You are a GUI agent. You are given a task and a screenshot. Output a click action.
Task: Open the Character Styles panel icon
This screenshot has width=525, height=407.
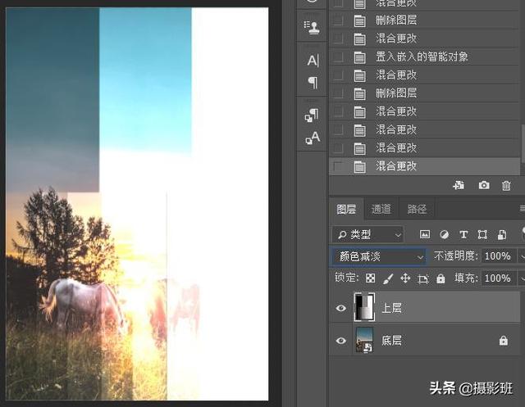(313, 138)
